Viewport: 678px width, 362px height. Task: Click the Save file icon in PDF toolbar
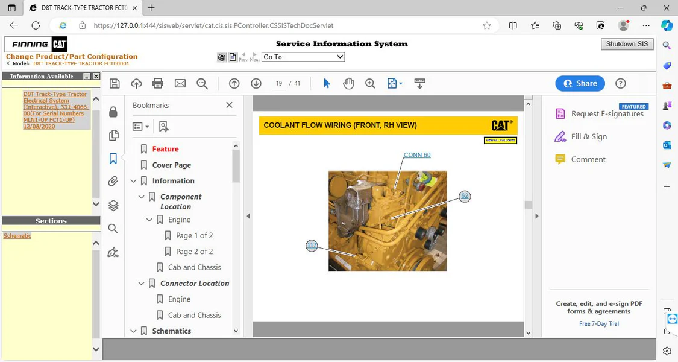[x=115, y=84]
